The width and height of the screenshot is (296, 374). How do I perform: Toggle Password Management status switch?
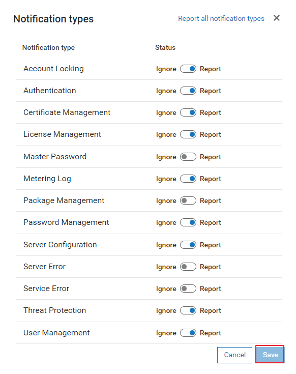[x=188, y=222]
